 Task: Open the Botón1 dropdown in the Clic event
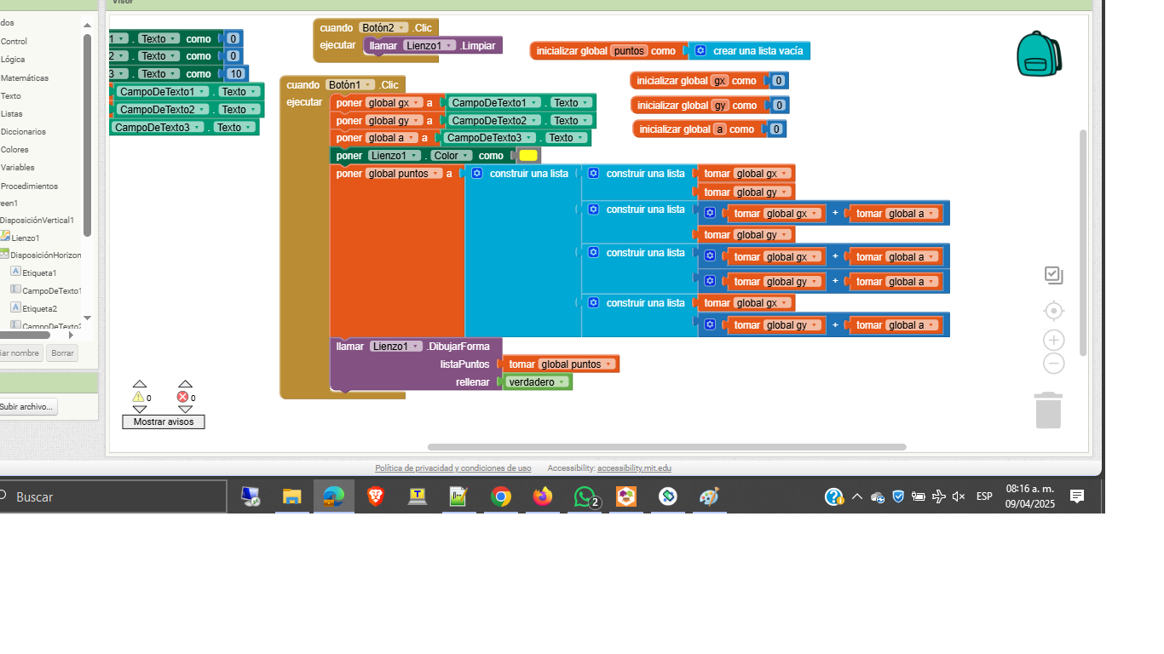[368, 85]
